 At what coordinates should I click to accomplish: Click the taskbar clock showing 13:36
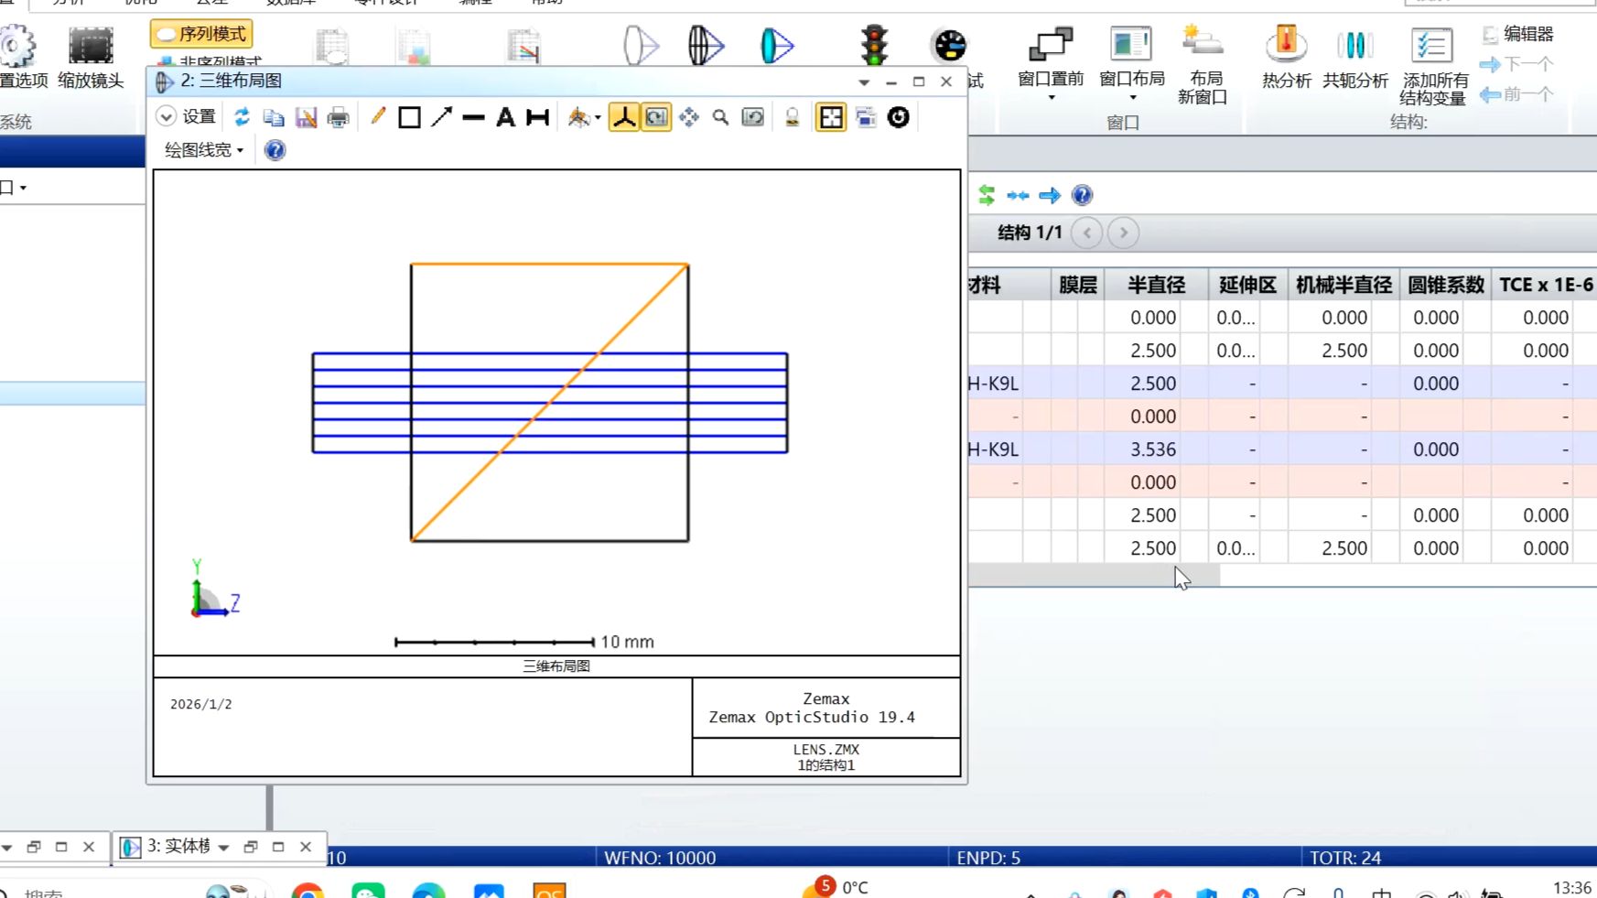[x=1572, y=888]
